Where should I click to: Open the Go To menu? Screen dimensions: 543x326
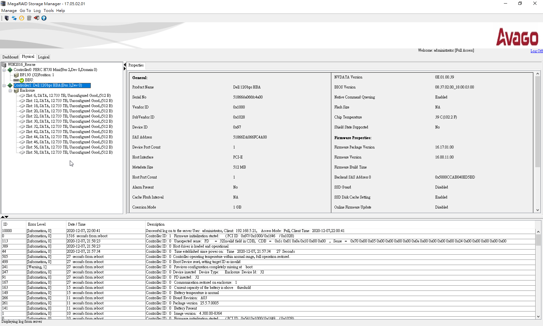point(25,11)
